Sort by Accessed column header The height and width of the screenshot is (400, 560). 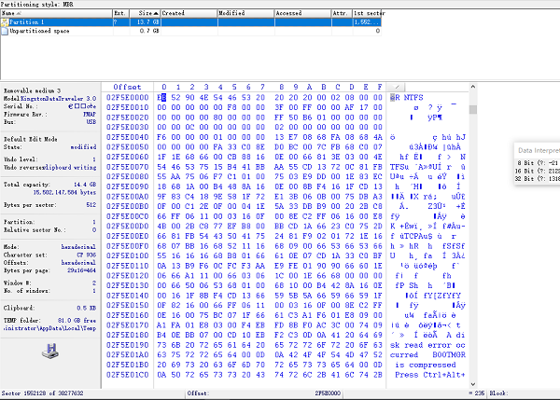pyautogui.click(x=302, y=13)
